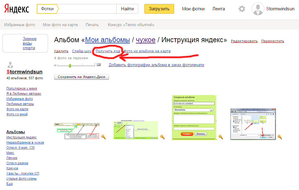The width and height of the screenshot is (299, 190).
Task: Open 'Инструкция яндекс' album in sidebar
Action: pyautogui.click(x=21, y=137)
